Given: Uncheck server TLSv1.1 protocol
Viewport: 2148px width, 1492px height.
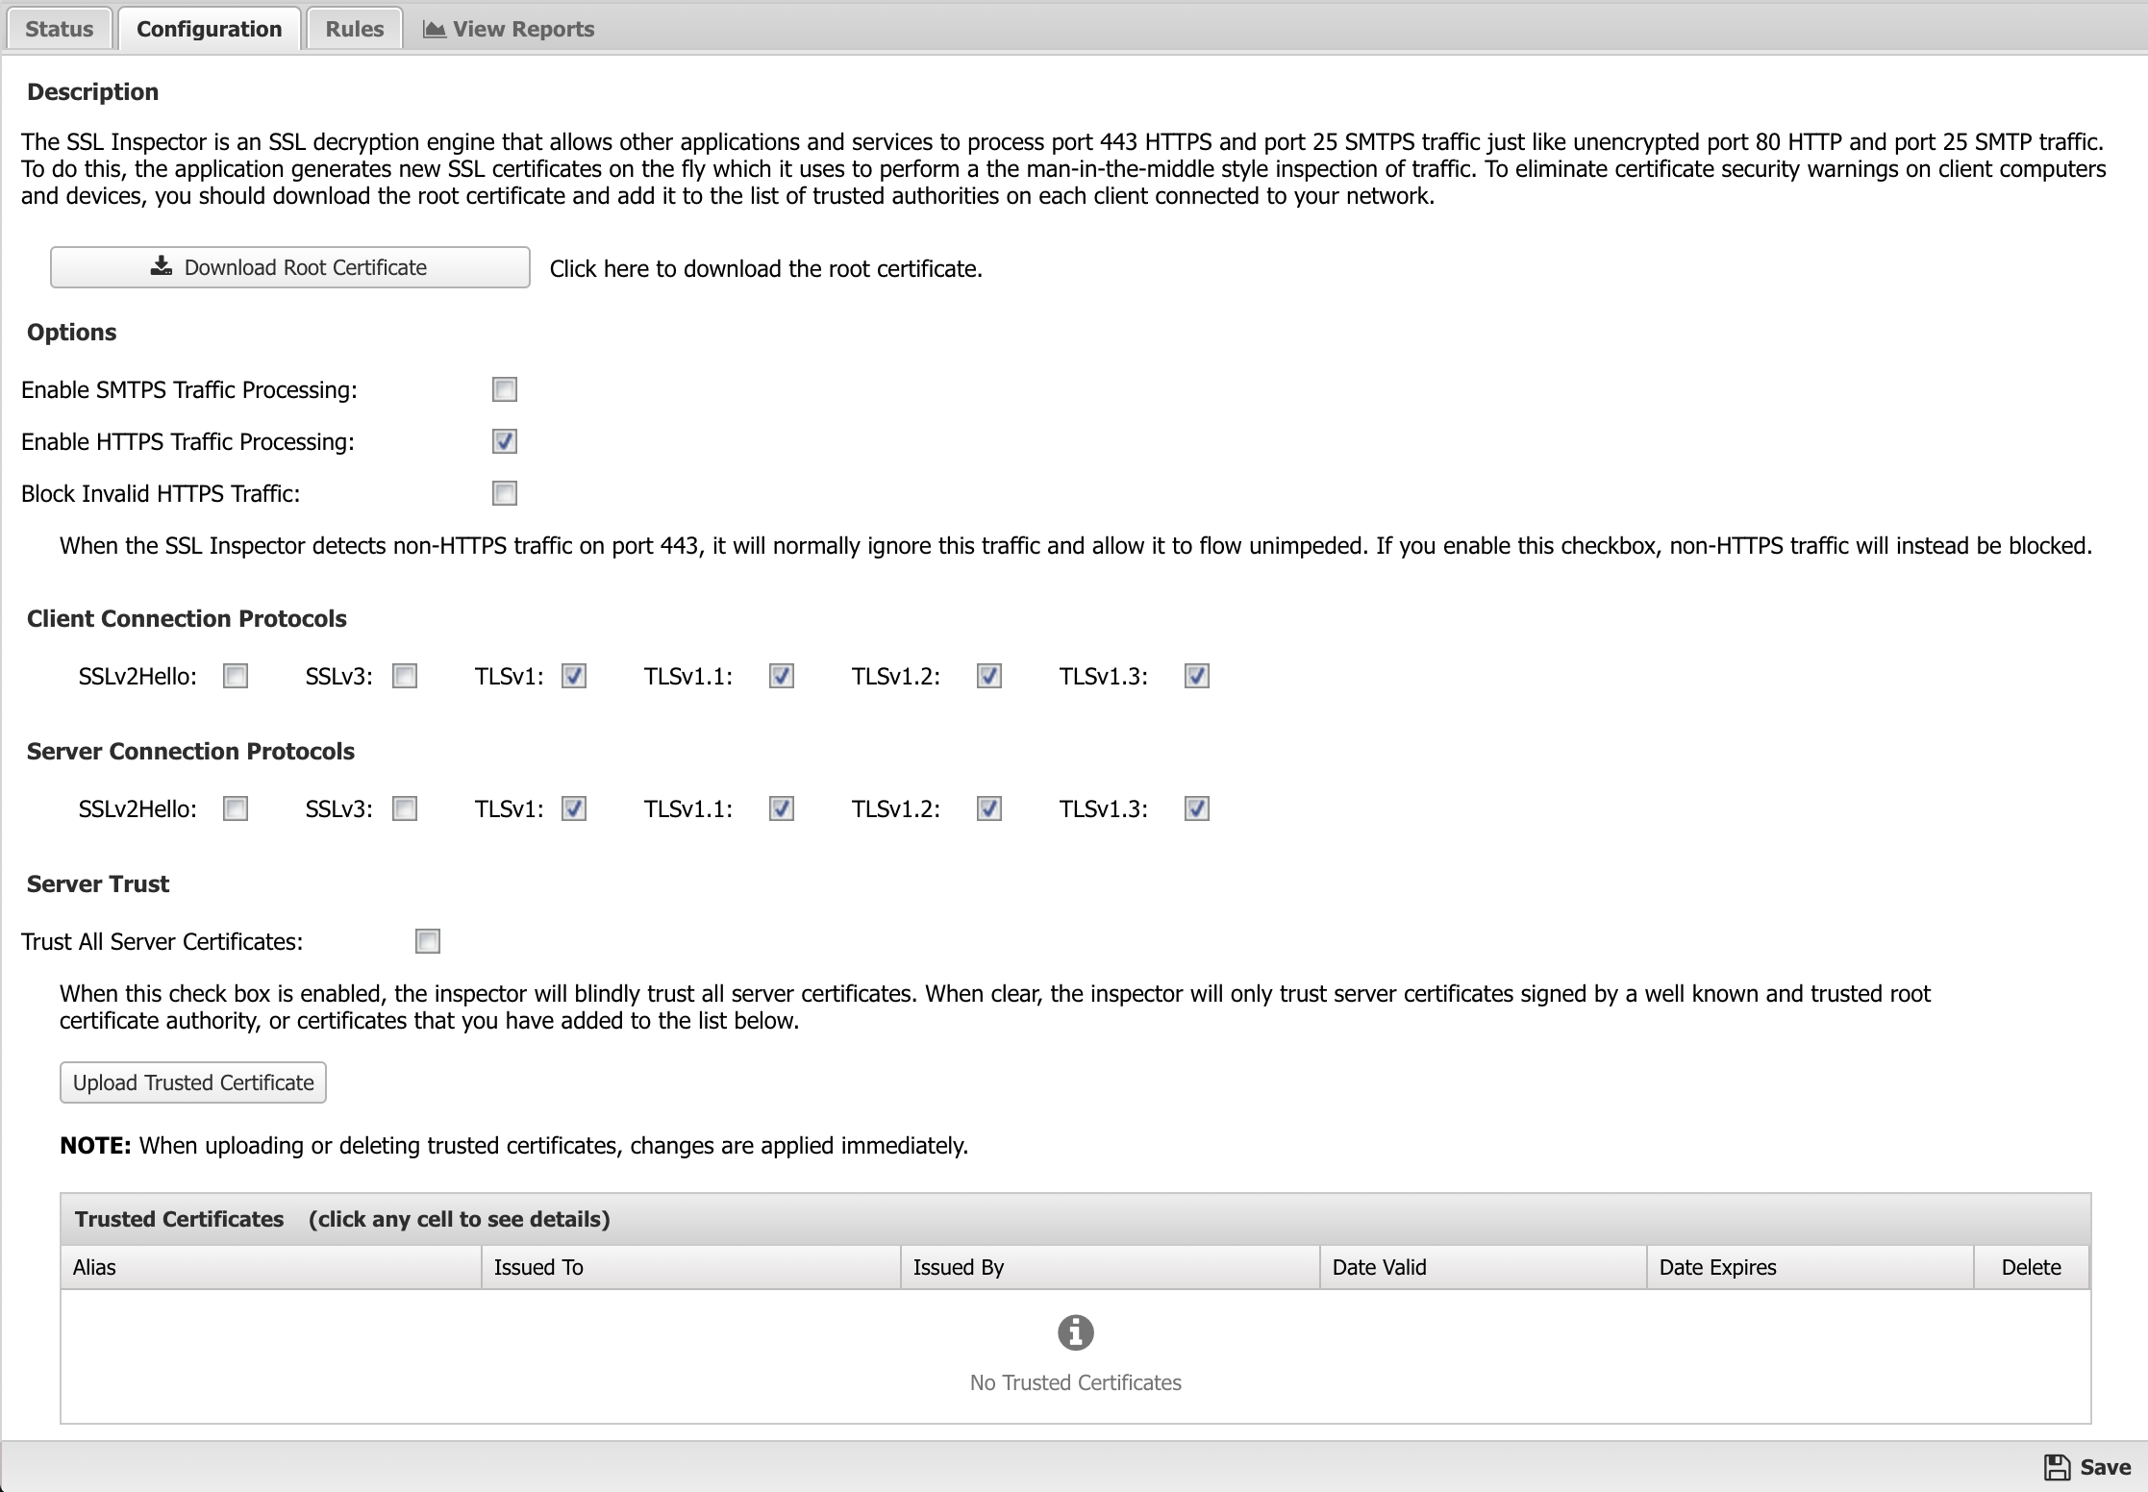Looking at the screenshot, I should tap(782, 808).
